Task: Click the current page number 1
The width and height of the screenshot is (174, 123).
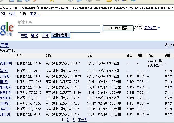Action: click(x=62, y=120)
